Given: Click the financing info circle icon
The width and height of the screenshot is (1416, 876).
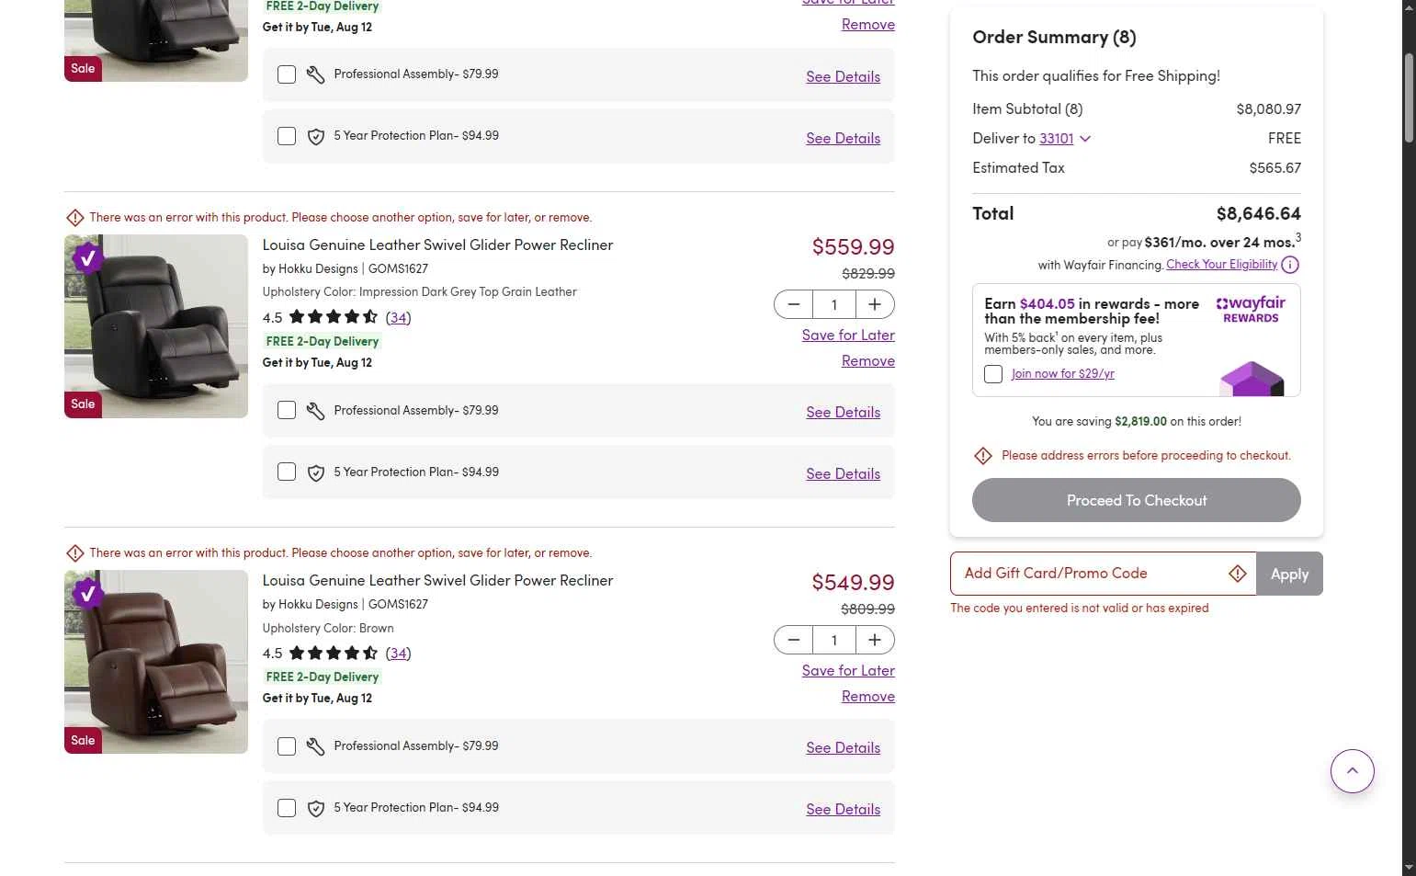Looking at the screenshot, I should tap(1290, 265).
